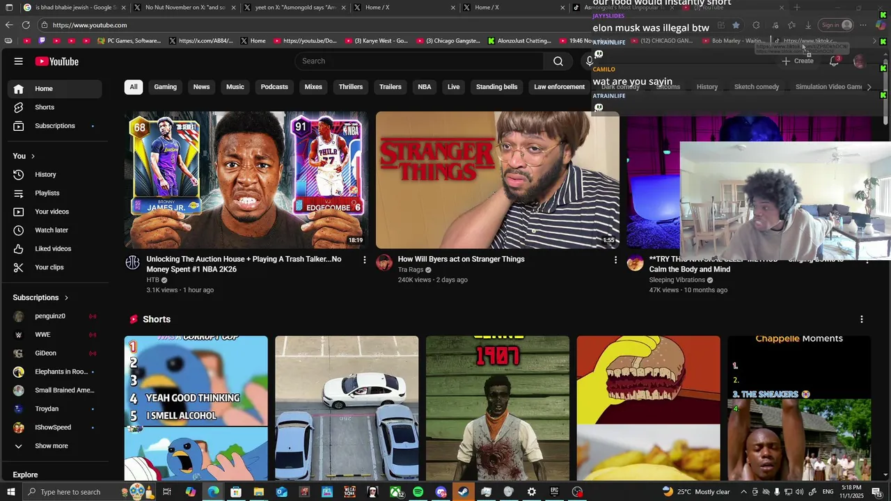The height and width of the screenshot is (501, 891).
Task: Open the penguinz0 channel subscription
Action: coord(55,316)
